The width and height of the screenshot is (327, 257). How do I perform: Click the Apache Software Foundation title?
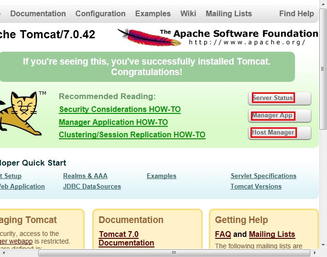tap(239, 34)
